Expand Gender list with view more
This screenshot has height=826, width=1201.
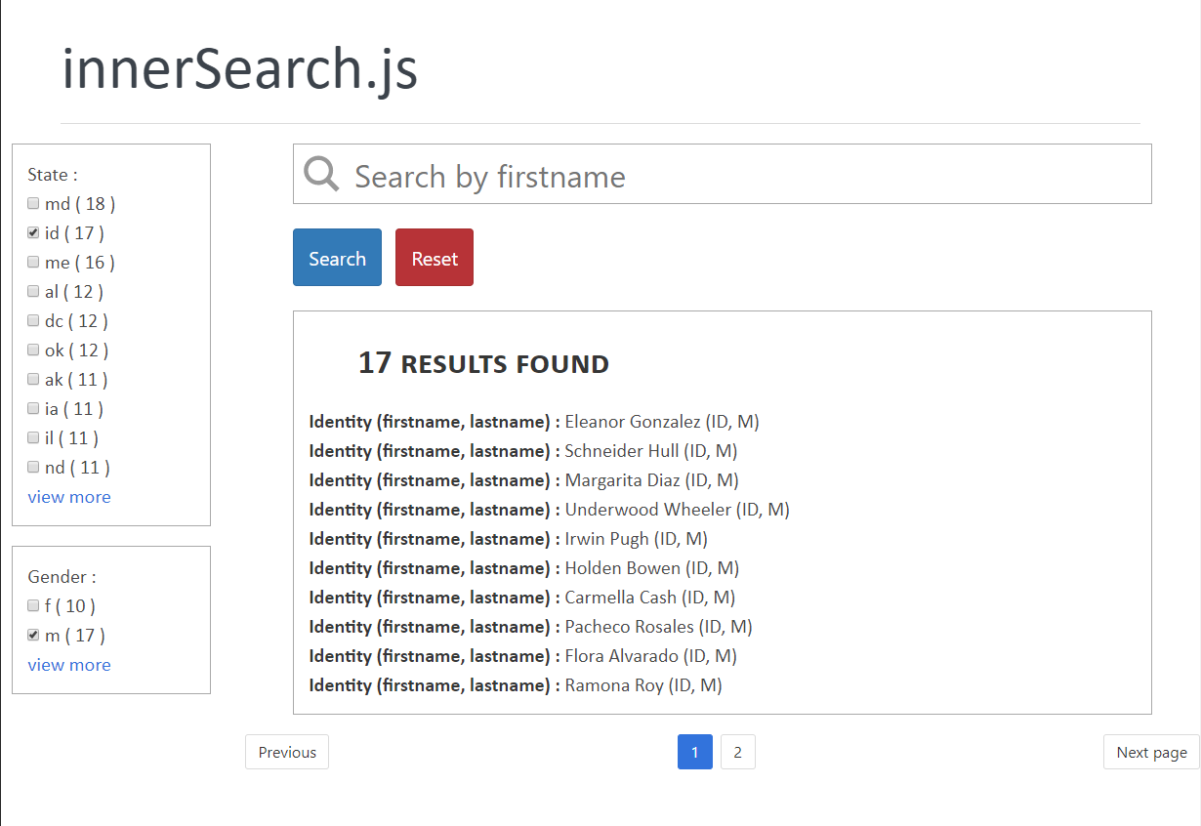click(69, 665)
